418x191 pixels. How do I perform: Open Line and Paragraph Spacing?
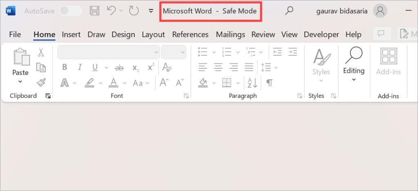coord(266,67)
